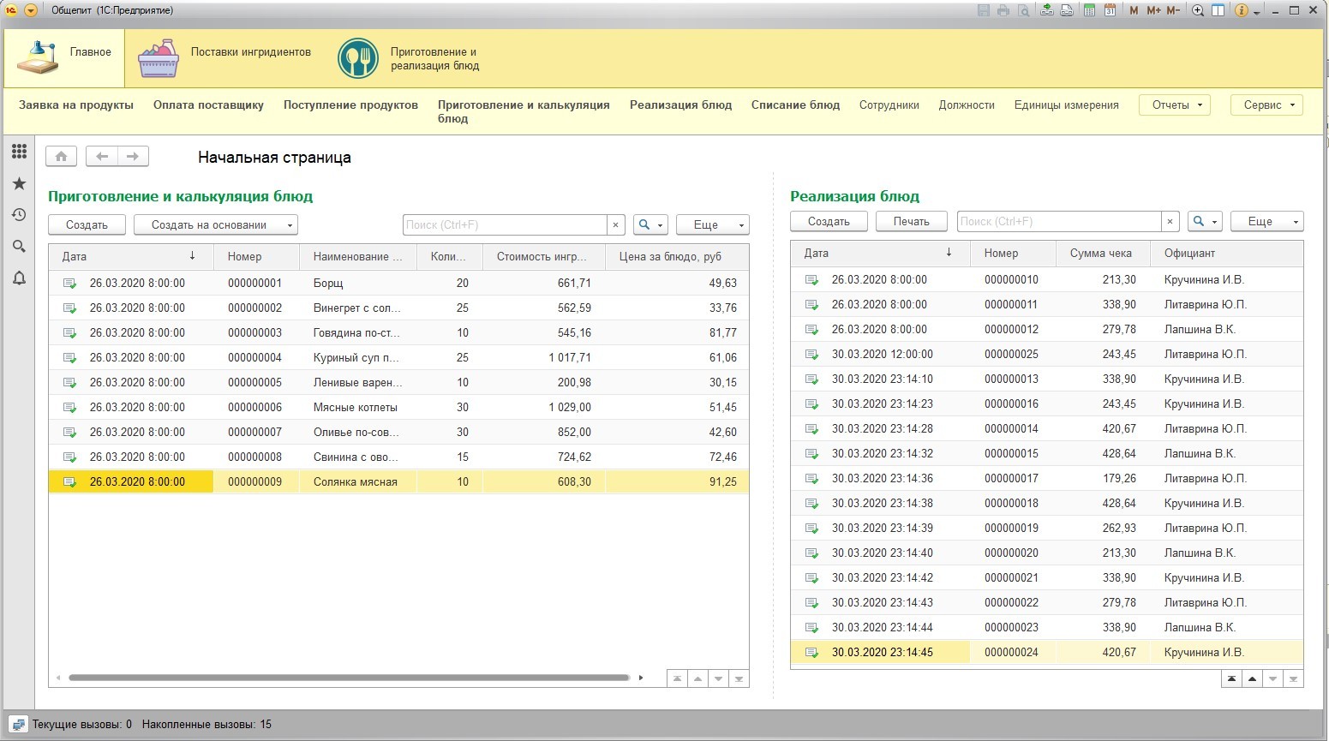Click the zoom magnifier icon in title bar

coord(1198,10)
